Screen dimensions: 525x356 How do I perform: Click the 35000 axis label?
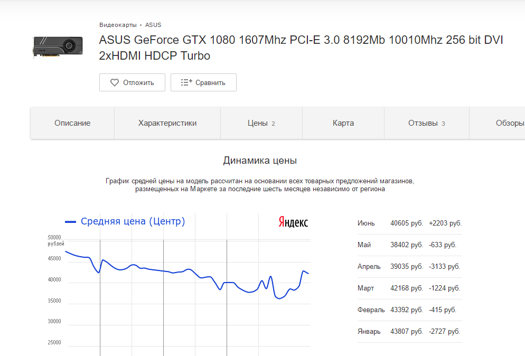coord(54,301)
